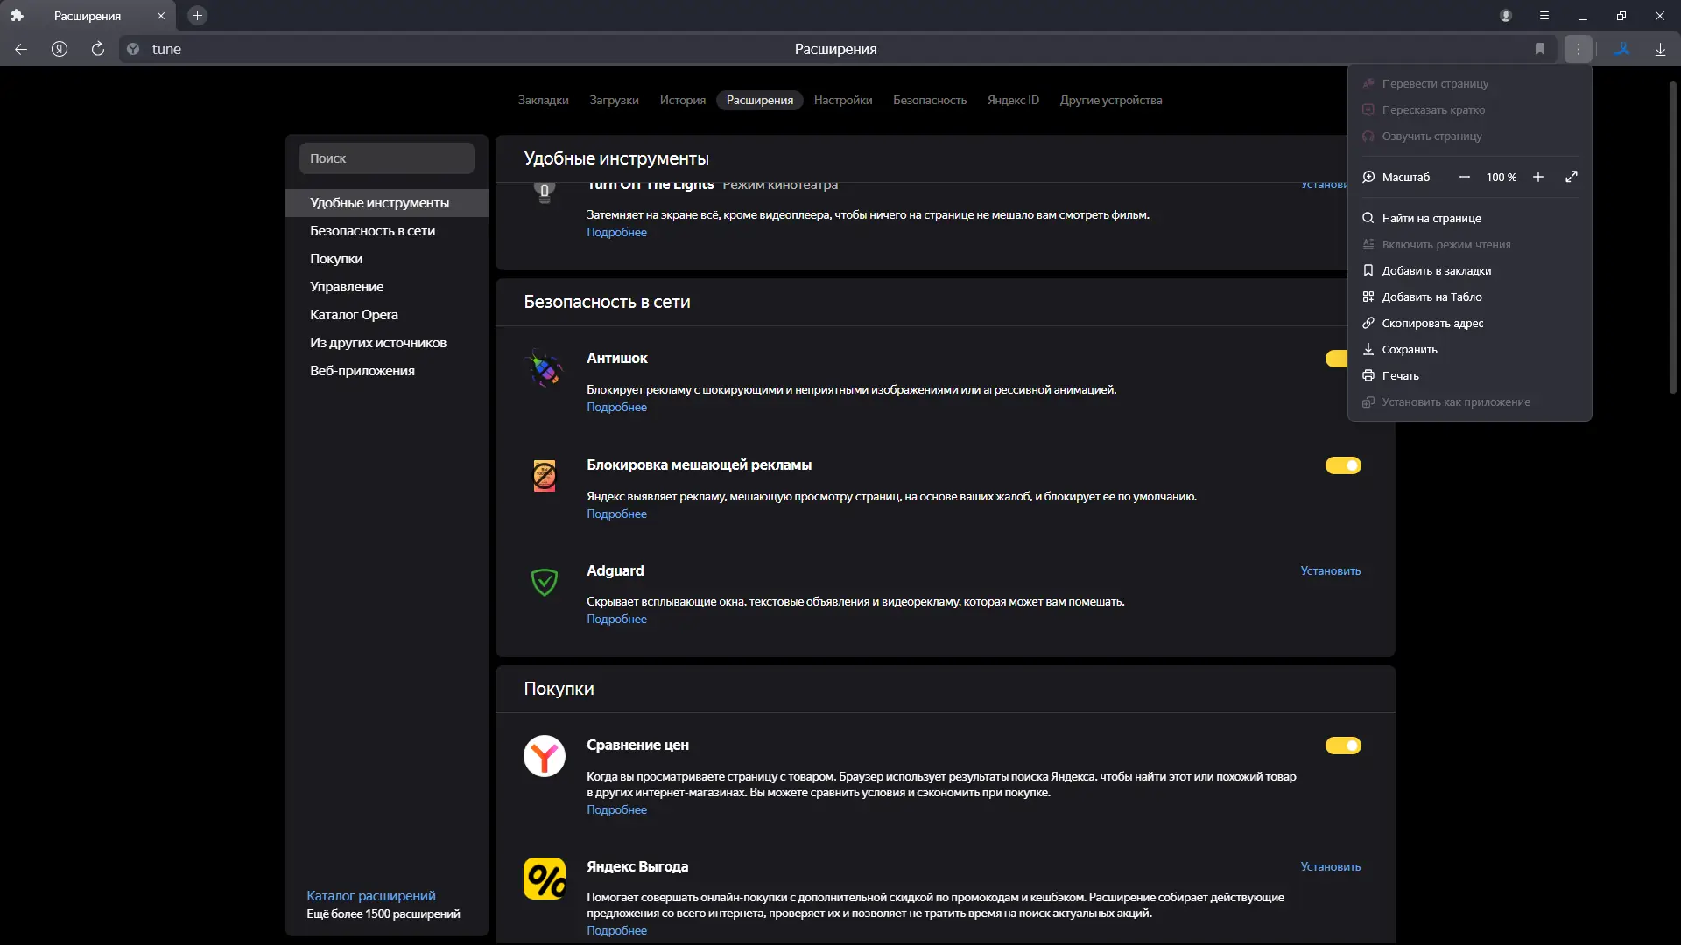Toggle the Антишок extension switch

[x=1336, y=359]
